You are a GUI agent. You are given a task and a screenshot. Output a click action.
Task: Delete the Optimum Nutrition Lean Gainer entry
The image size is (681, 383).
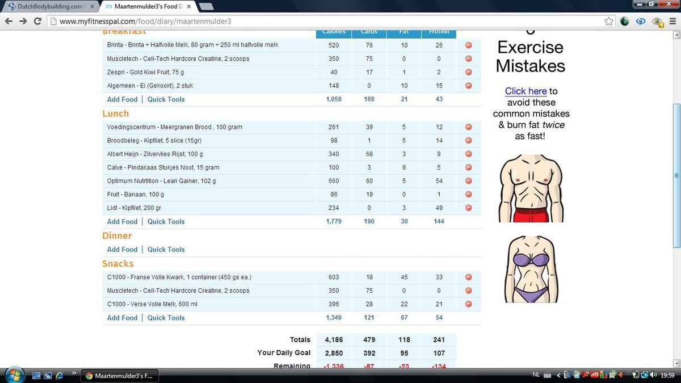pyautogui.click(x=468, y=181)
